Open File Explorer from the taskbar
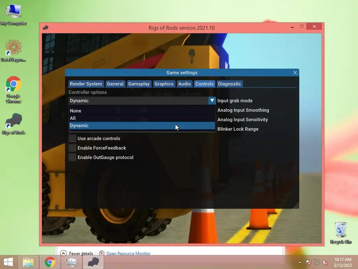Image resolution: width=358 pixels, height=269 pixels. point(28,262)
